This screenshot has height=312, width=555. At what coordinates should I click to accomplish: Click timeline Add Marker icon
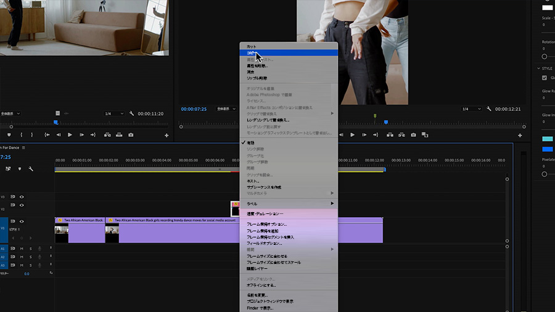click(20, 169)
